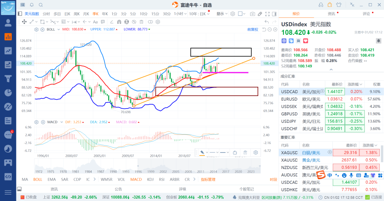This screenshot has height=201, width=384.
Task: Remove the MACD indicator with X icon
Action: [x=43, y=122]
